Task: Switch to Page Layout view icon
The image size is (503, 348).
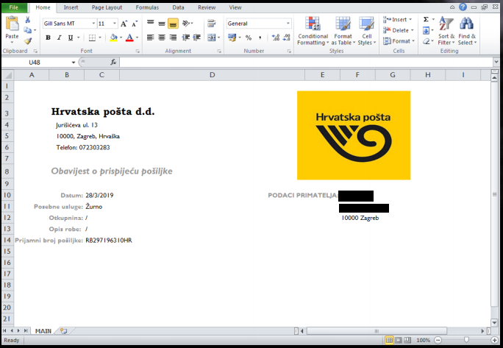Action: point(398,340)
